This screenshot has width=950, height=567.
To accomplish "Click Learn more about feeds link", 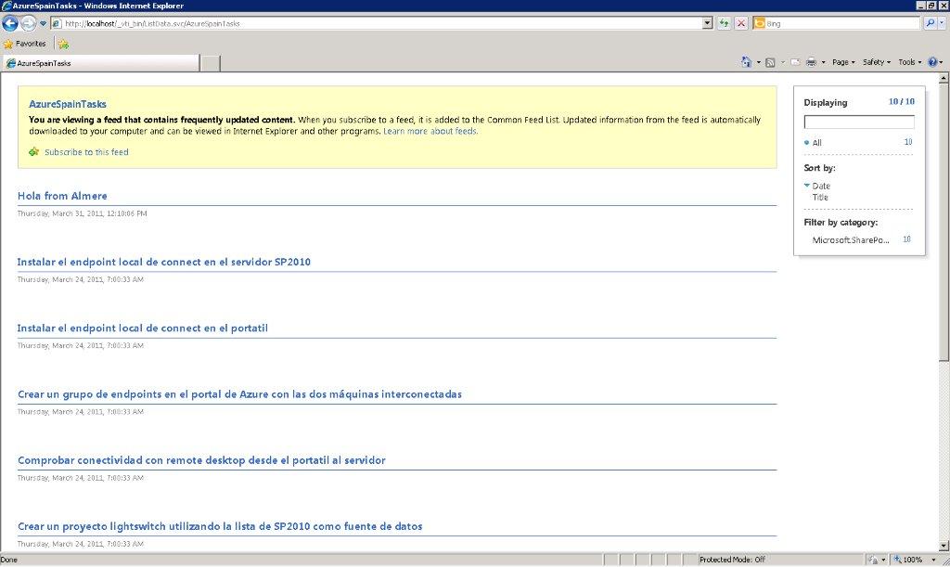I will click(x=430, y=131).
